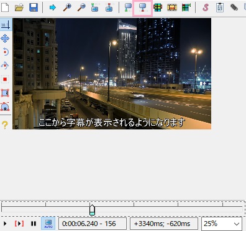Image resolution: width=246 pixels, height=231 pixels.
Task: Toggle AUTO scroll of video
Action: (x=48, y=224)
